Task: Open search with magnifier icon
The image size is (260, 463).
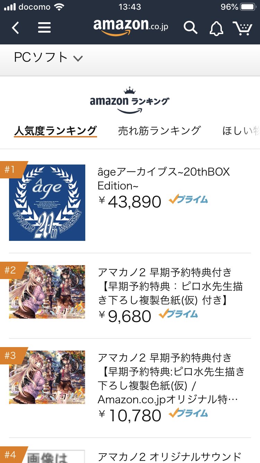Action: click(190, 27)
